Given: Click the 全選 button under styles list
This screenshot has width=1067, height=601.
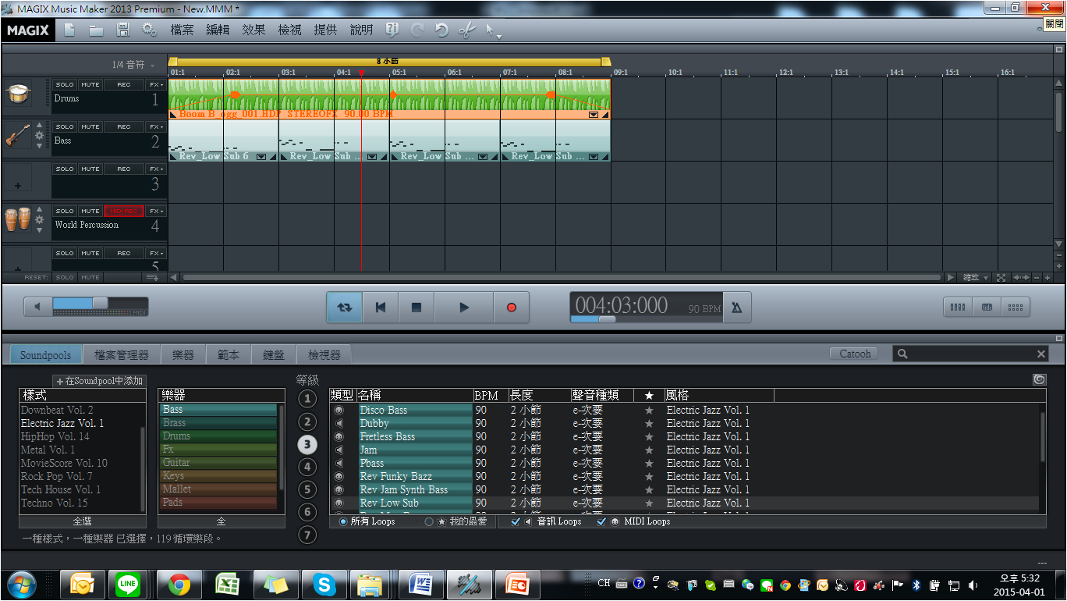Looking at the screenshot, I should (x=83, y=521).
